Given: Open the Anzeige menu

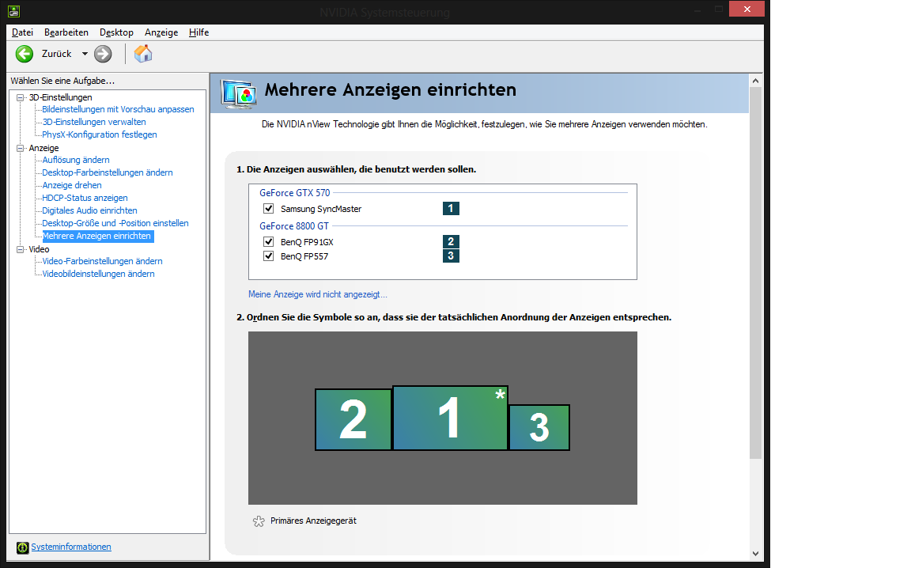Looking at the screenshot, I should tap(161, 32).
